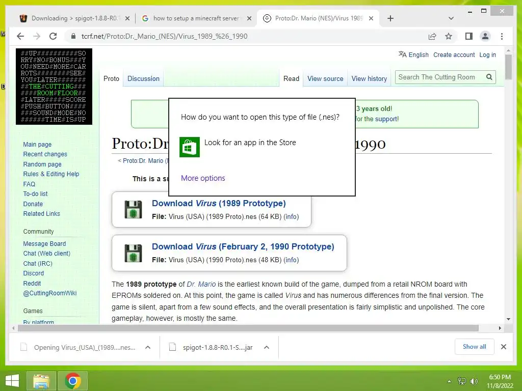522x391 pixels.
Task: Click the search magnifier icon
Action: coord(489,77)
